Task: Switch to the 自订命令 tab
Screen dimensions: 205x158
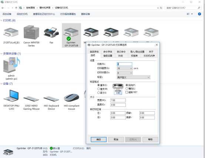Action: click(x=121, y=52)
